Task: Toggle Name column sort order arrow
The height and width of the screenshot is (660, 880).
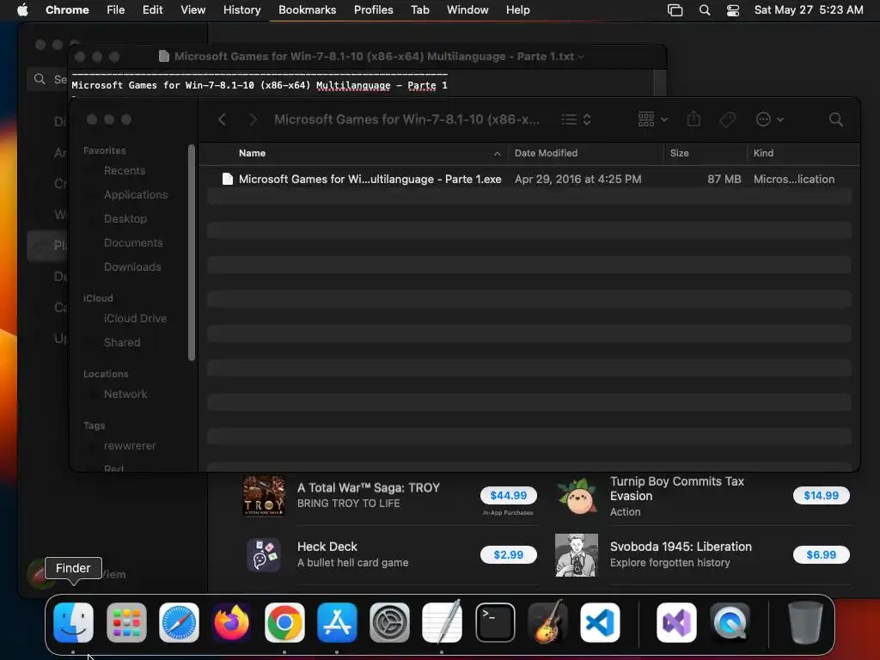Action: click(498, 153)
